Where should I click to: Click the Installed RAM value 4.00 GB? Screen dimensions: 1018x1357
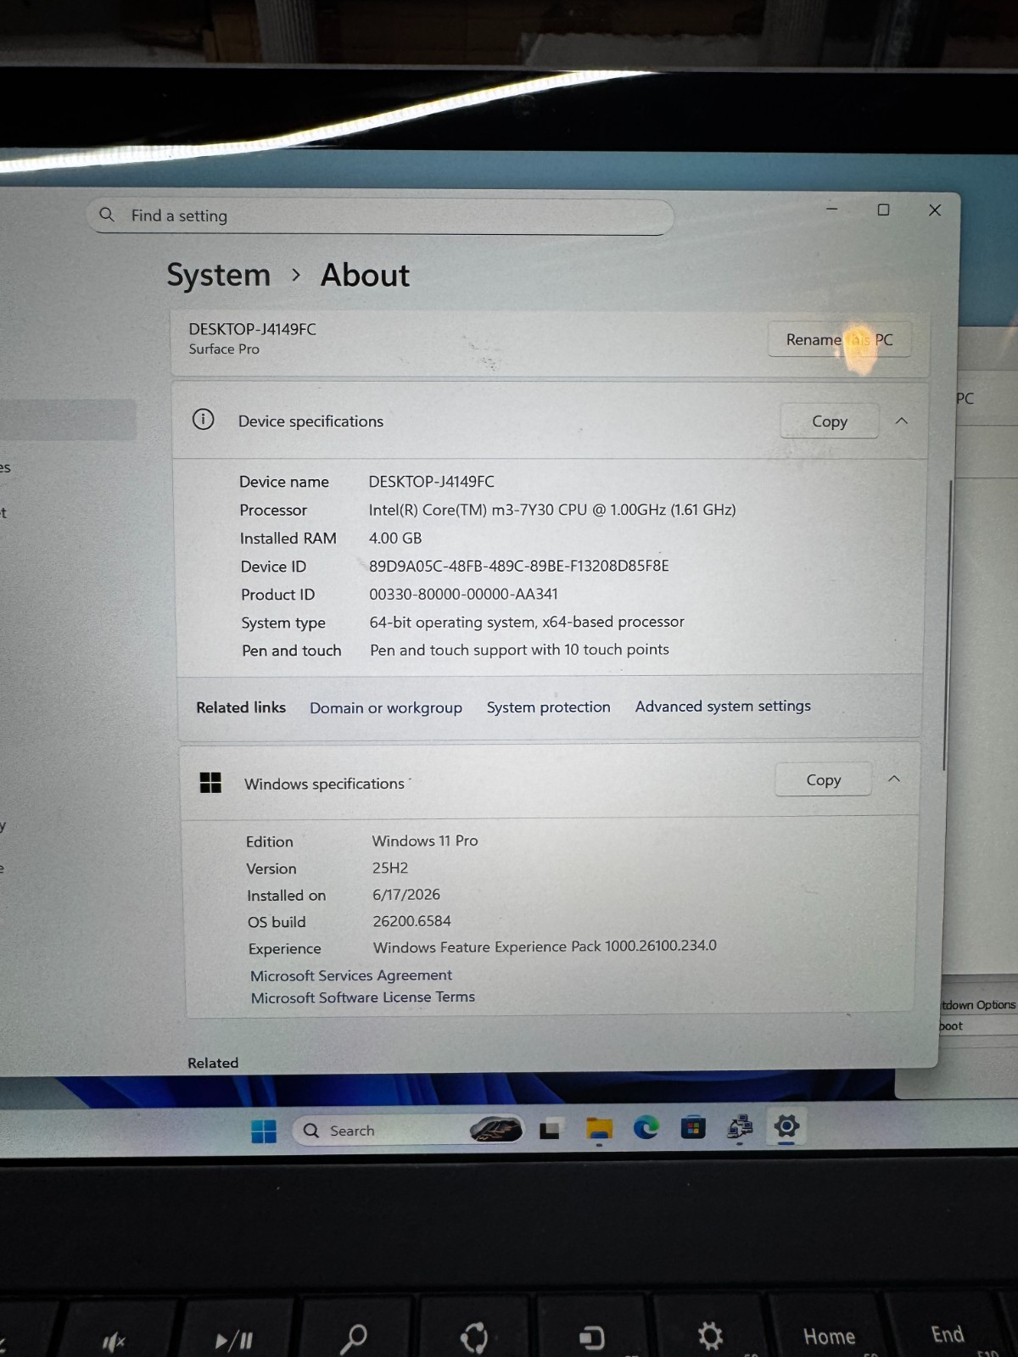click(x=395, y=538)
